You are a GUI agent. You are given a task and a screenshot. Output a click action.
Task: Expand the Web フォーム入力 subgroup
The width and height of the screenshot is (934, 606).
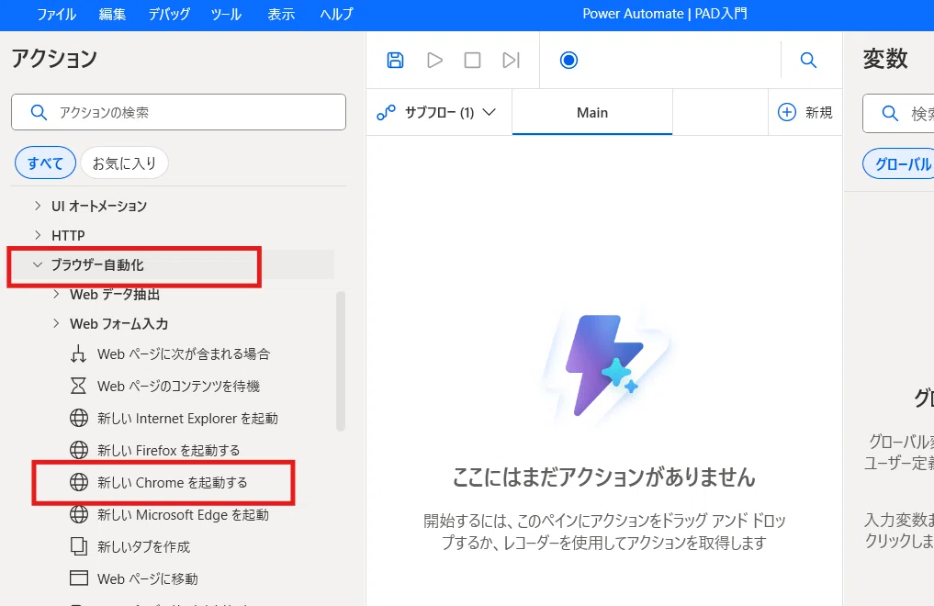coord(56,323)
